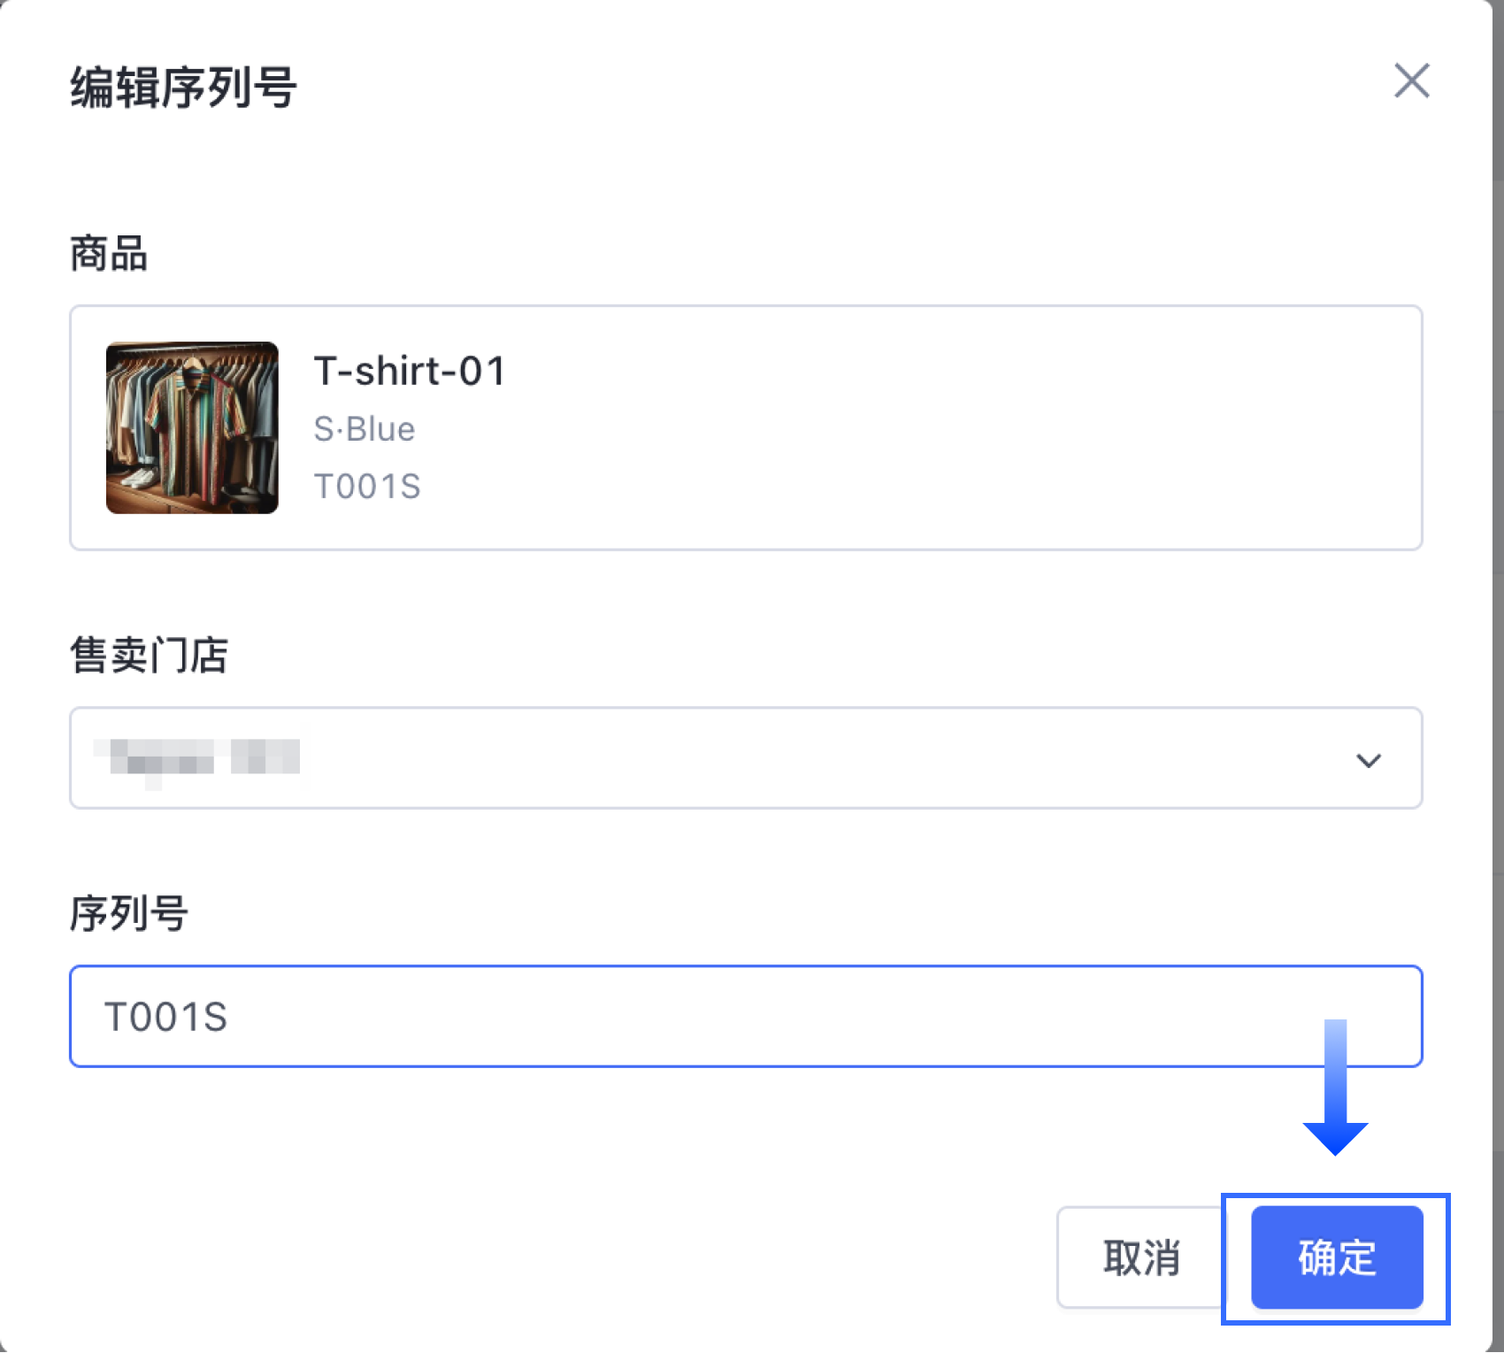
Task: Click the S·Blue variant text
Action: click(x=364, y=429)
